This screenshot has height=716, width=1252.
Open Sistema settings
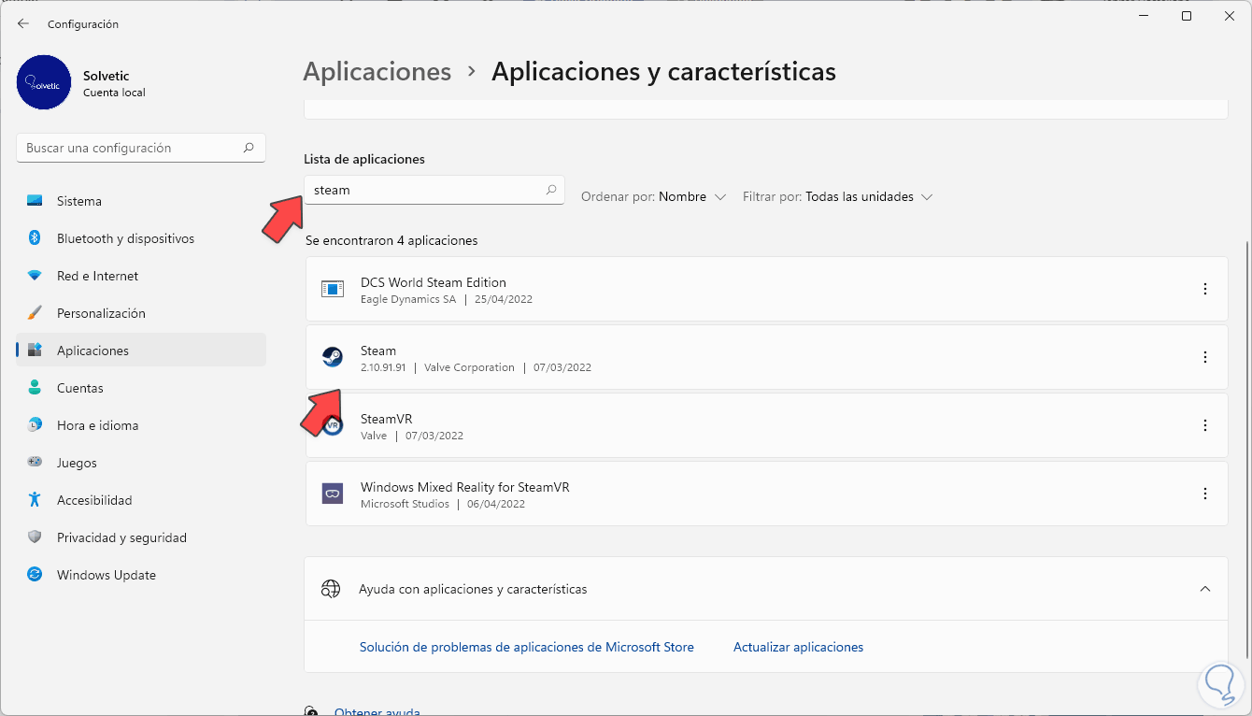pyautogui.click(x=141, y=201)
